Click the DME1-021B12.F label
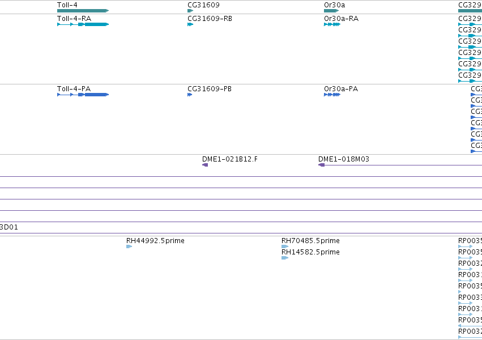The height and width of the screenshot is (340, 482). pyautogui.click(x=230, y=159)
